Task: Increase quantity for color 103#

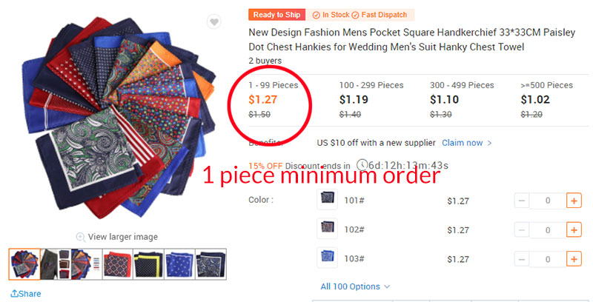Action: pos(574,259)
